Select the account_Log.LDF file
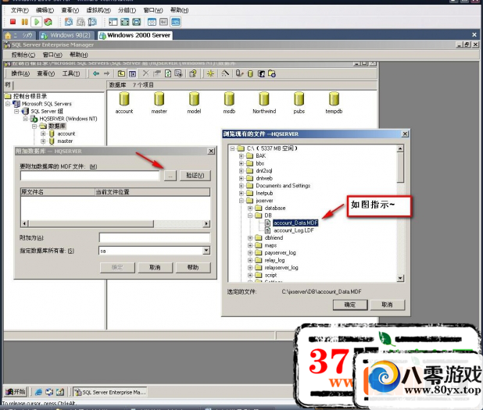Screen dimensions: 483x410 pyautogui.click(x=294, y=230)
